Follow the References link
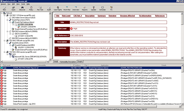Image resolution: width=184 pixels, height=111 pixels. pos(160,16)
